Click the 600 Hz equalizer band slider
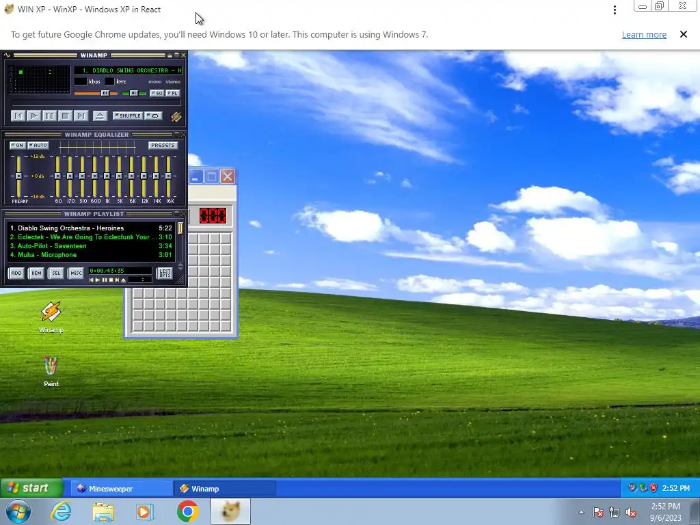The height and width of the screenshot is (525, 700). click(x=94, y=176)
